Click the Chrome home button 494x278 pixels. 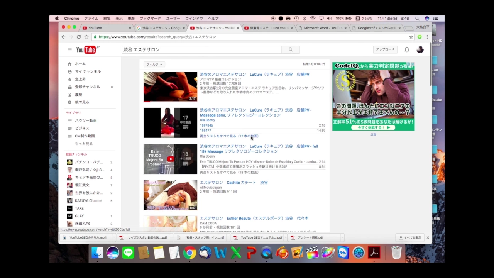point(86,37)
